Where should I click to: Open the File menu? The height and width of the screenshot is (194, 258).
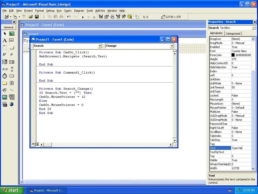[x=5, y=11]
